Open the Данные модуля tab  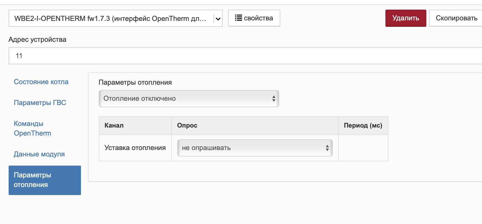(x=39, y=154)
